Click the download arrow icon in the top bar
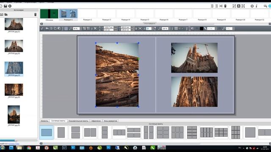The width and height of the screenshot is (271, 152). pyautogui.click(x=10, y=6)
